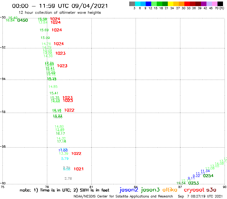The width and height of the screenshot is (227, 199).
Task: Click the wave height value 12.13
Action: (x=186, y=181)
